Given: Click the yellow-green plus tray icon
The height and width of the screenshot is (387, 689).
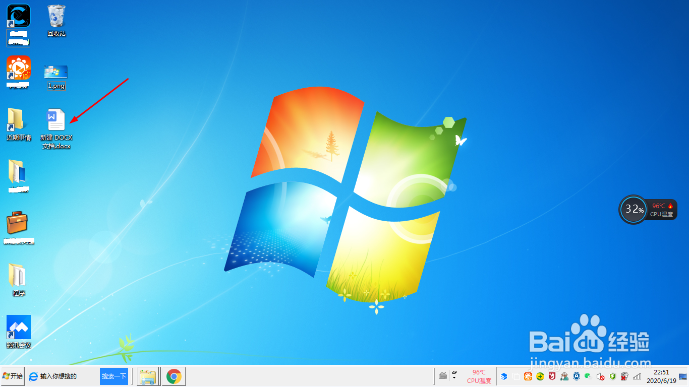Looking at the screenshot, I should coord(540,376).
